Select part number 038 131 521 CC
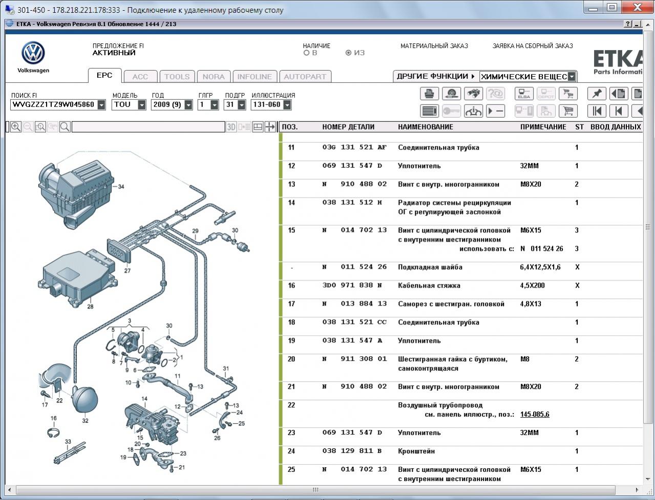Screen dimensions: 655x500 (x=354, y=322)
